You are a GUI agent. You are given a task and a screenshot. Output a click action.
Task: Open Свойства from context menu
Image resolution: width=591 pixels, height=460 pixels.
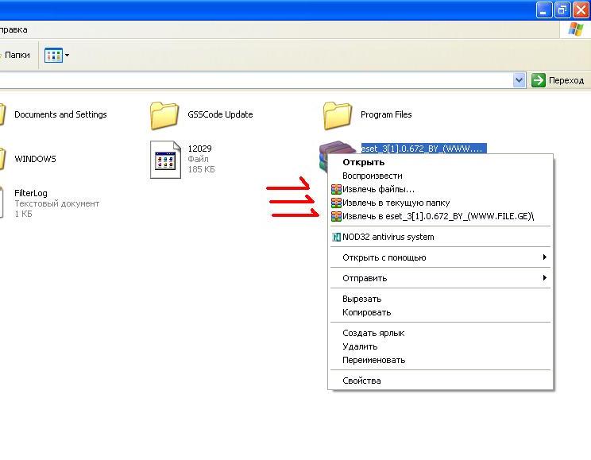[440, 381]
